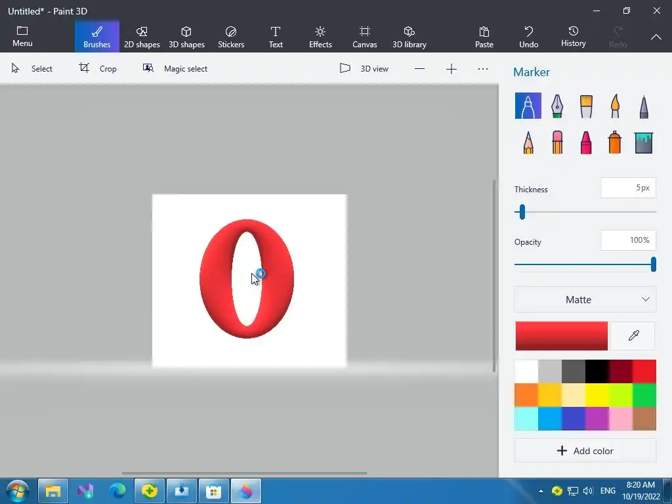This screenshot has width=672, height=504.
Task: Toggle 3D view
Action: tap(364, 68)
